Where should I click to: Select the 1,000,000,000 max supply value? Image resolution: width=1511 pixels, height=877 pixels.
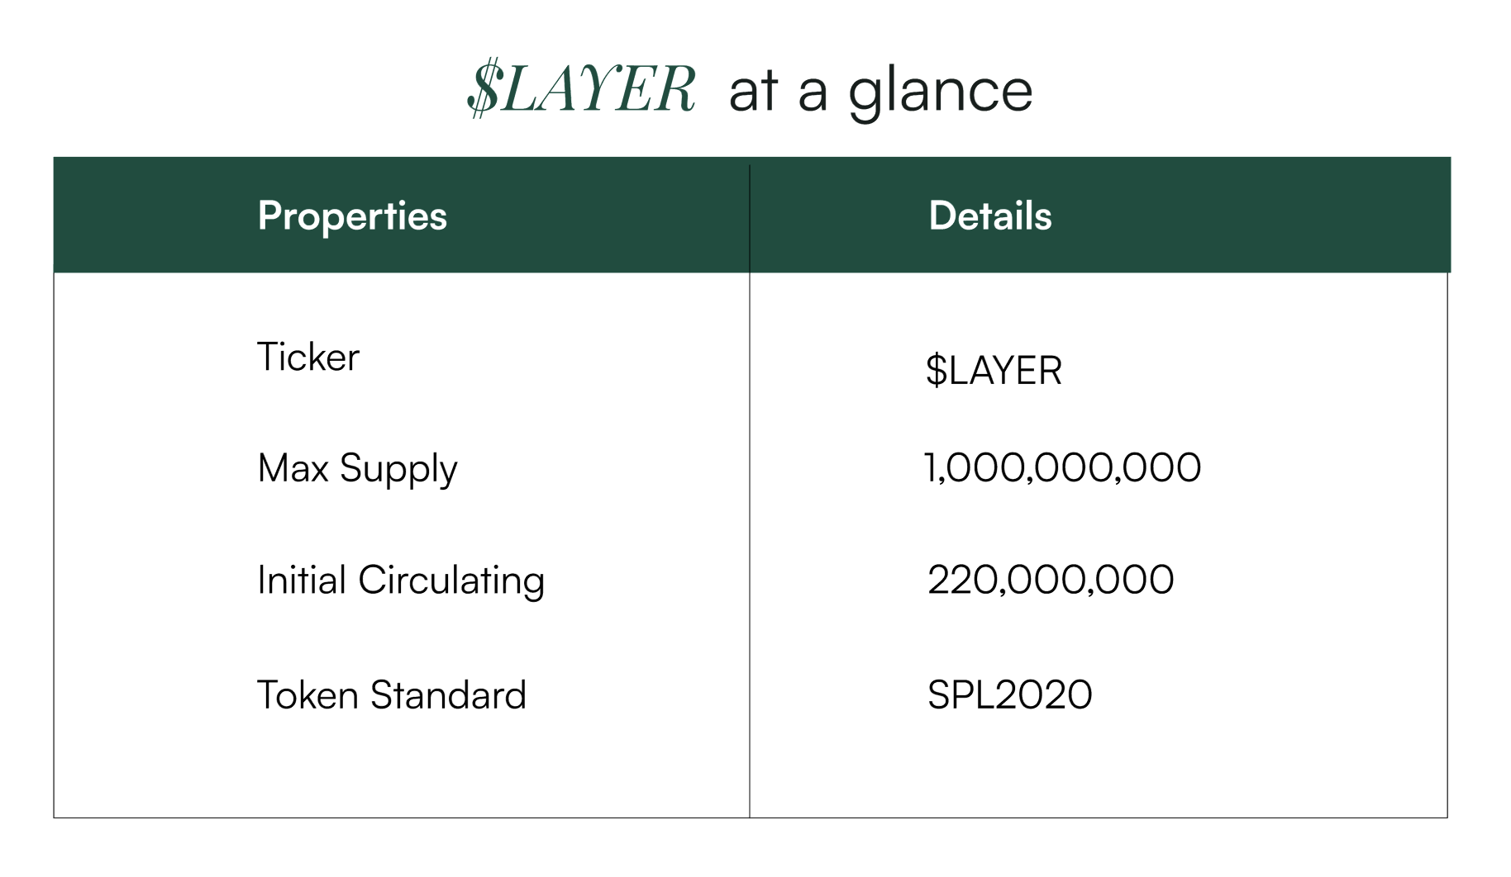(x=1062, y=468)
